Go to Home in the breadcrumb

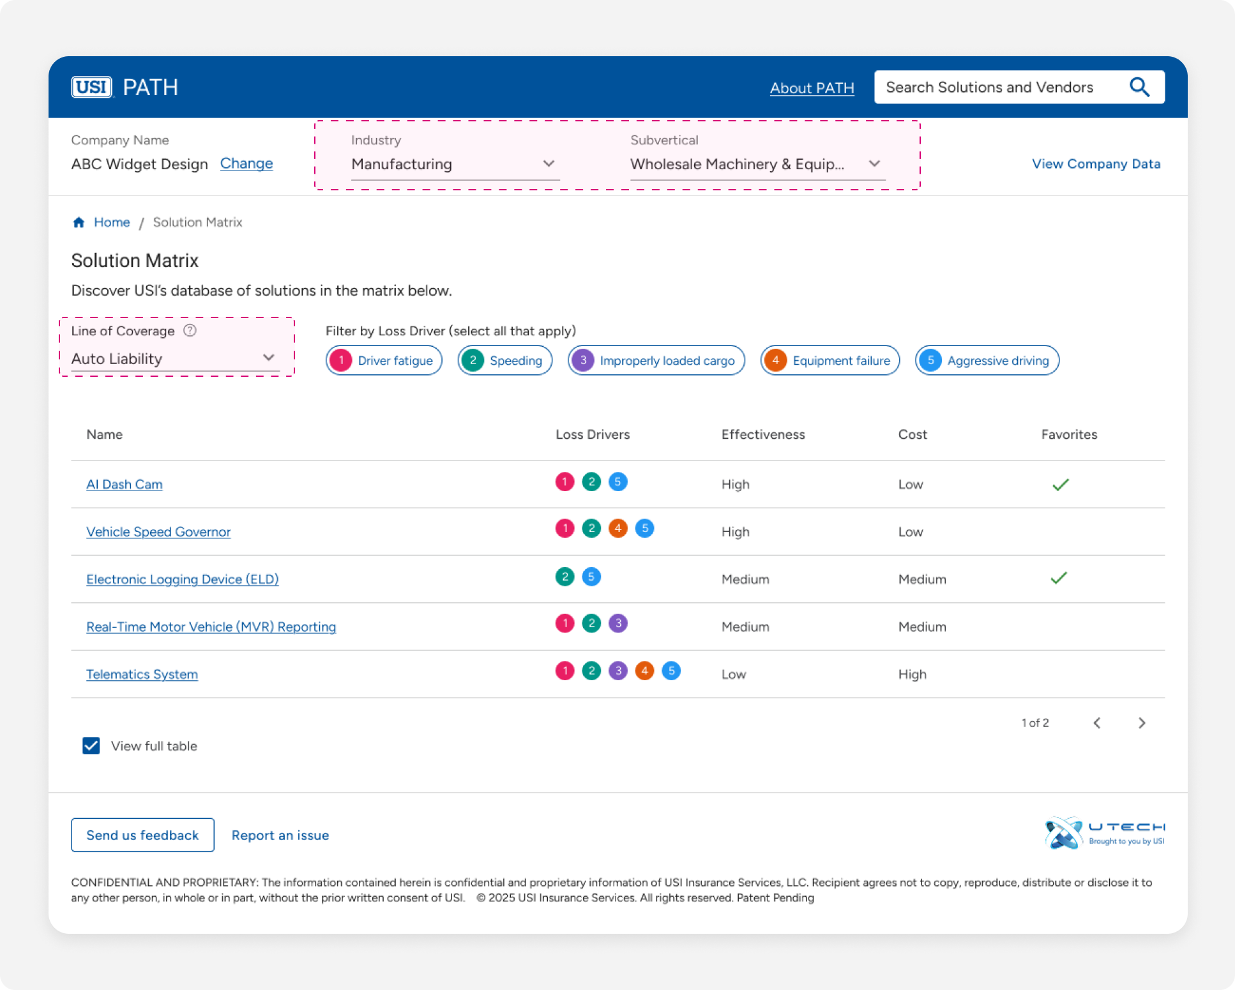(112, 222)
